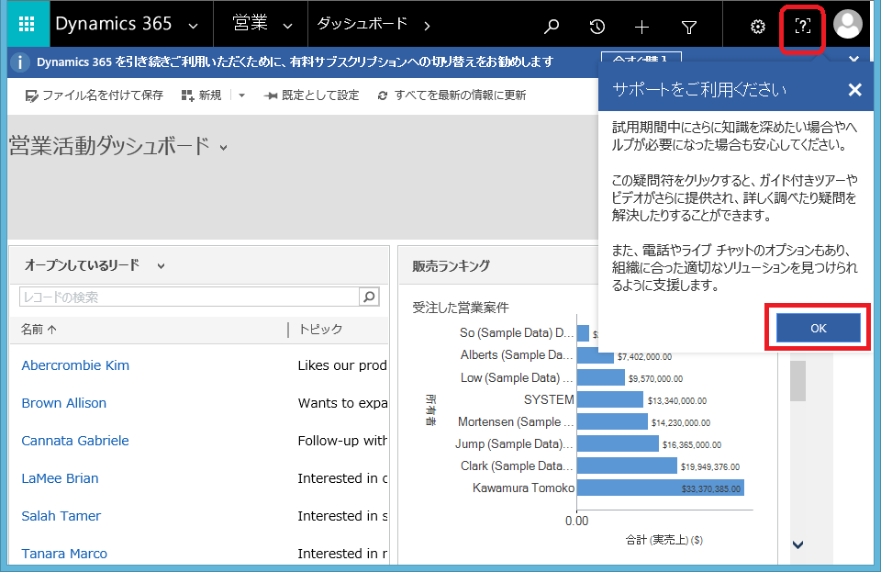Click OK in the support popup

(818, 328)
